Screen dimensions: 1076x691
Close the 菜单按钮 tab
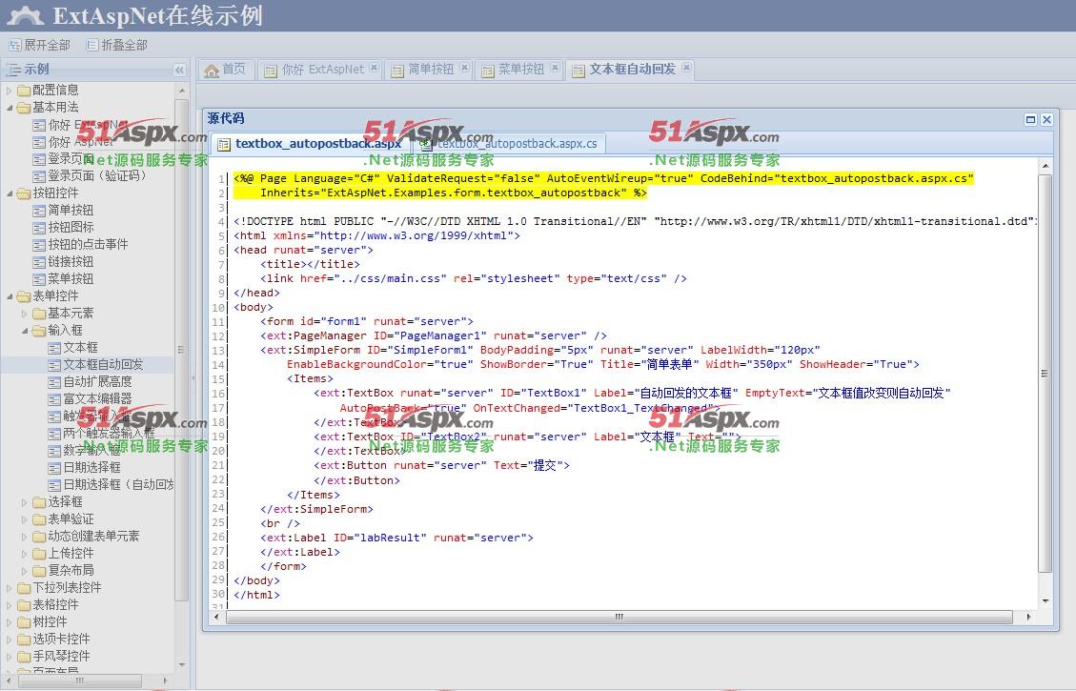tap(555, 69)
